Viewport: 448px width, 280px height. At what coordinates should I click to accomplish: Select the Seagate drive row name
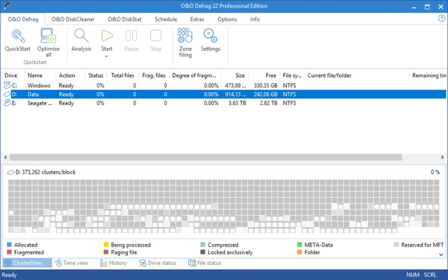39,103
